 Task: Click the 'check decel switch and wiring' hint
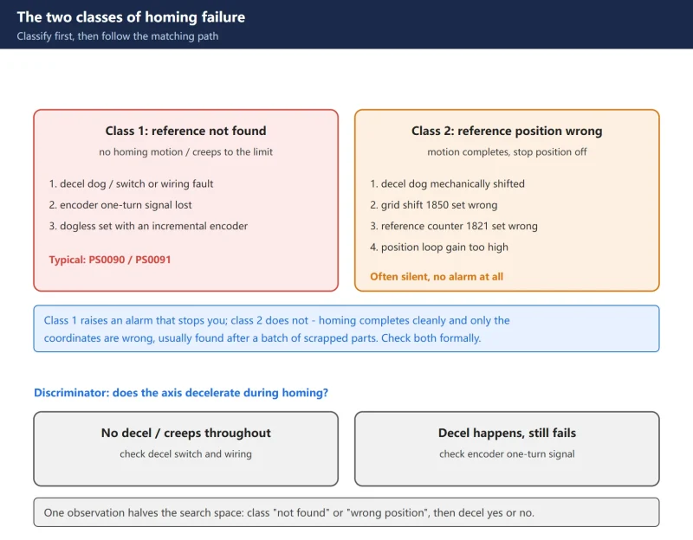[185, 454]
